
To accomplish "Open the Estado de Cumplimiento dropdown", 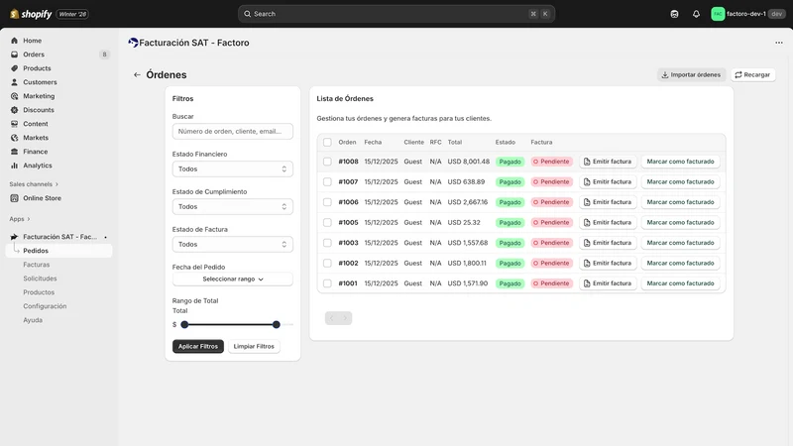I will tap(233, 206).
